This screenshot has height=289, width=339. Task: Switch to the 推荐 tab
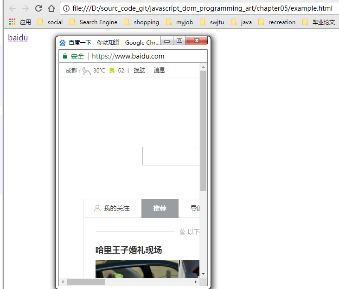tap(160, 209)
